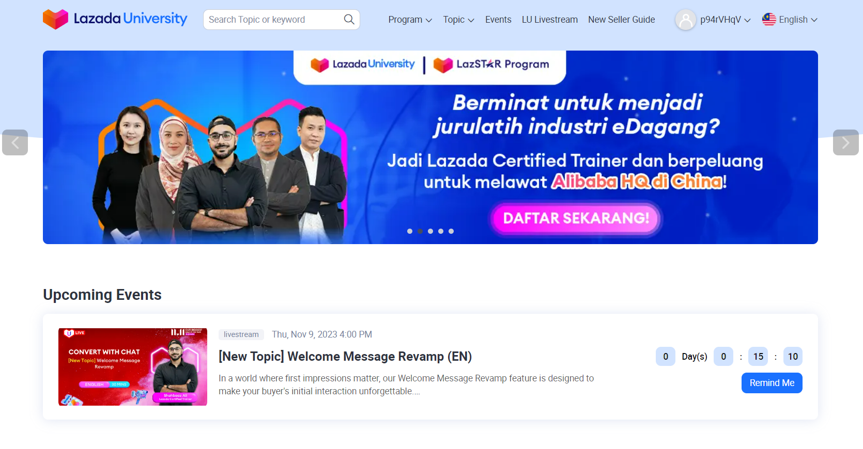Click the Lazada University logo inside banner

[x=363, y=65]
